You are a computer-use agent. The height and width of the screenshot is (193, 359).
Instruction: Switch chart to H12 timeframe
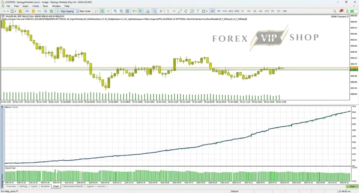click(266, 11)
